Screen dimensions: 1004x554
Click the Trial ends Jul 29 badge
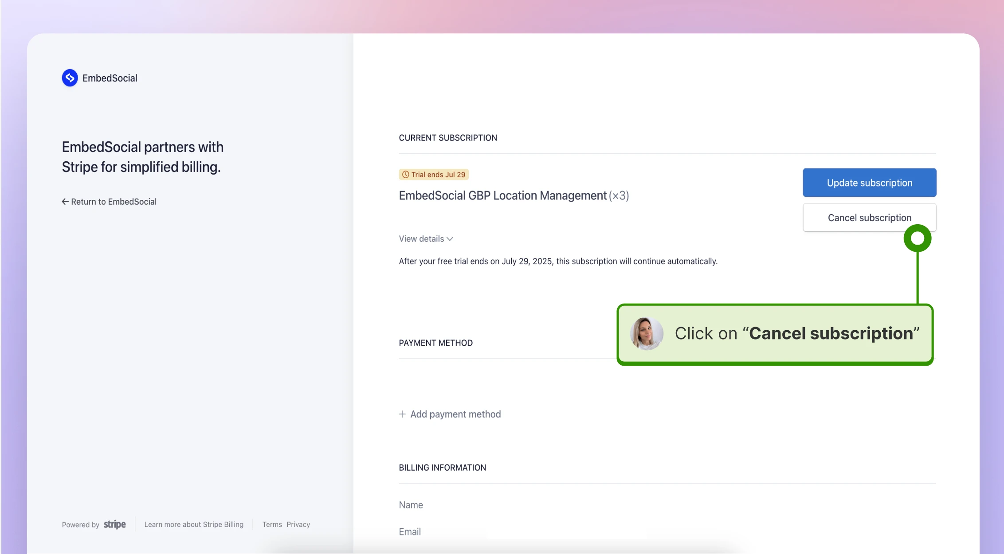tap(434, 175)
